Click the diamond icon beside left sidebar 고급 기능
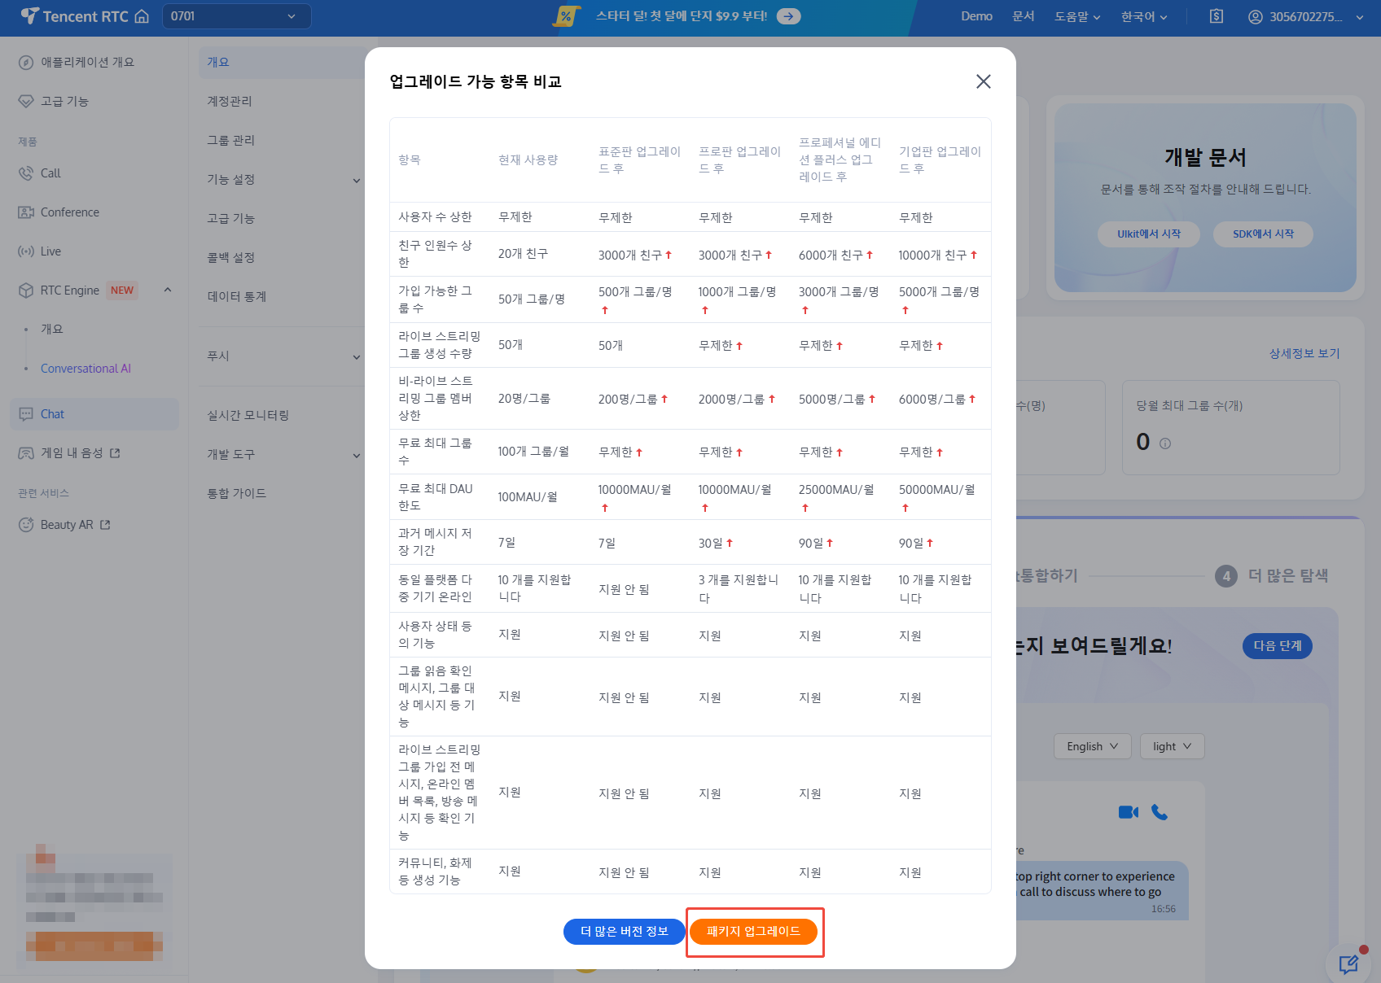The image size is (1381, 983). 26,102
